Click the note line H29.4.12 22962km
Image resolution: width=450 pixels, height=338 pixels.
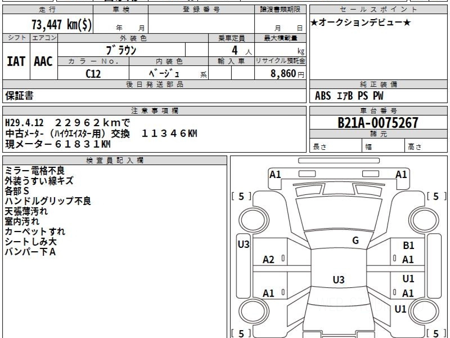click(x=67, y=122)
